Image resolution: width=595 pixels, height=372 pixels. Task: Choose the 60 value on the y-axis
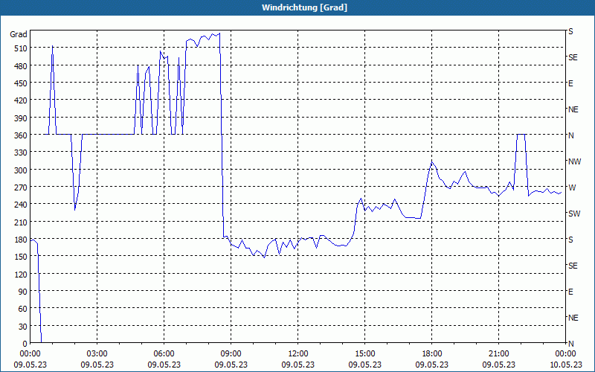click(x=23, y=309)
